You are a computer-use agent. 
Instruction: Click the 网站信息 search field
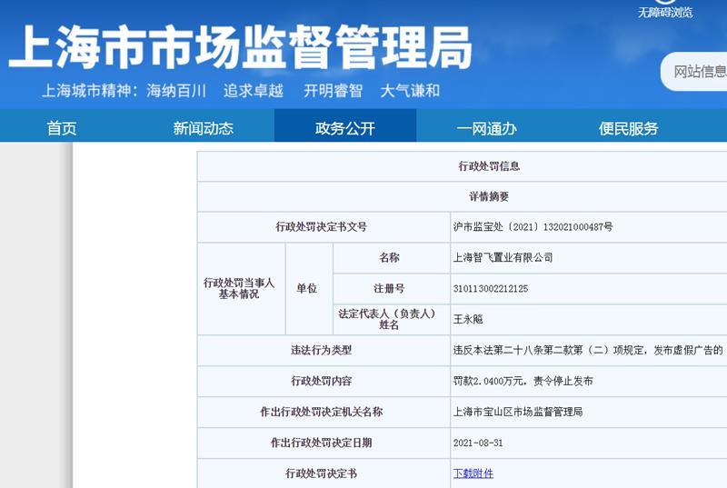pos(694,72)
